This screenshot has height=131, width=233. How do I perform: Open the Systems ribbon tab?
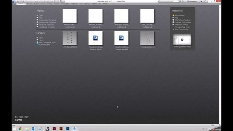(36, 4)
